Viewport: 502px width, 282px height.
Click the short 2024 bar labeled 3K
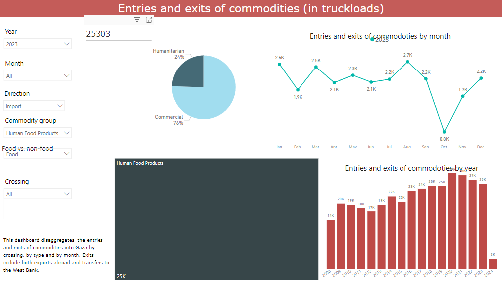pos(493,264)
